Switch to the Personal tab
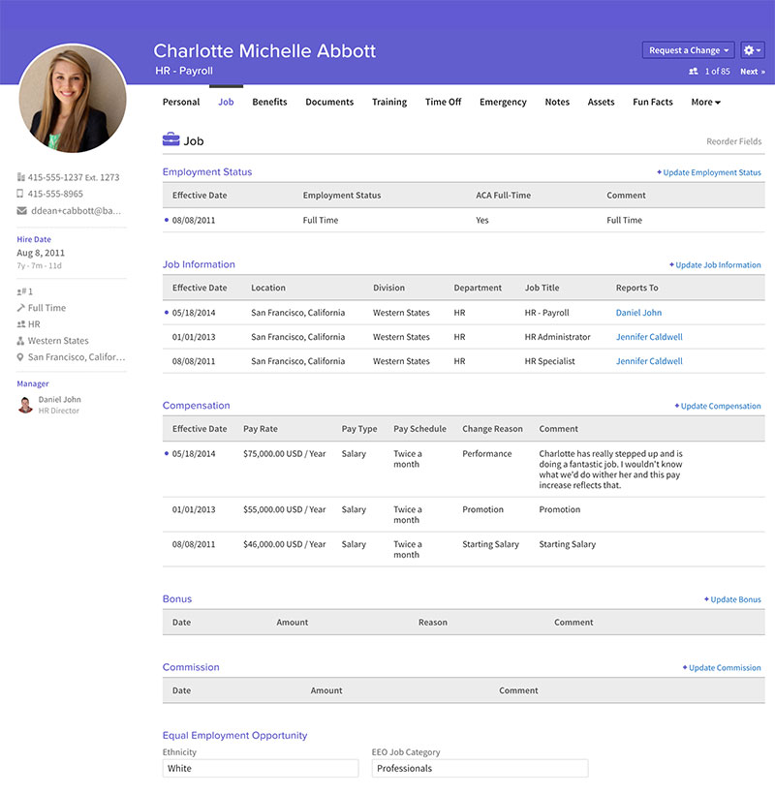This screenshot has height=794, width=775. pos(181,102)
